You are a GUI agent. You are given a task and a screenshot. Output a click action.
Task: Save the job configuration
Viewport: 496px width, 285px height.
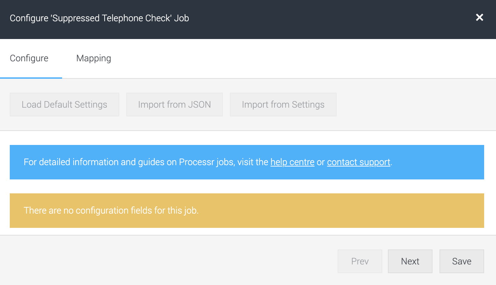point(462,261)
